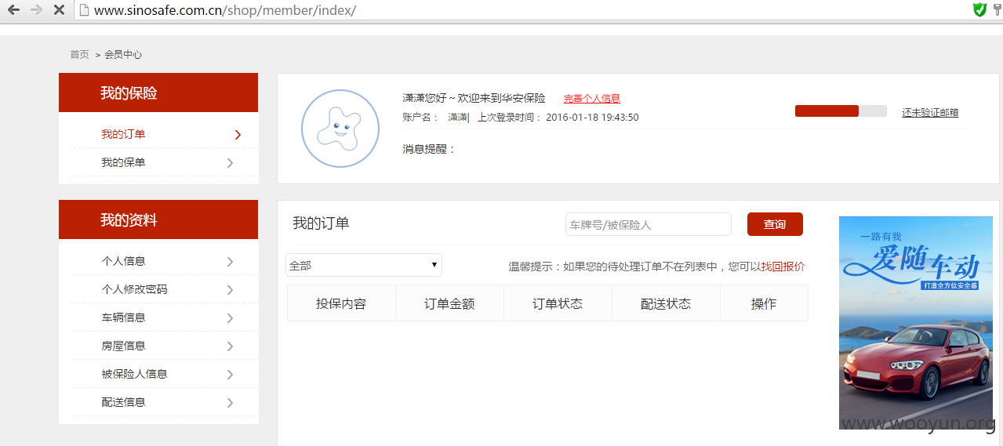The height and width of the screenshot is (446, 1003).
Task: Click the 车牌号/被保险人 search field
Action: (x=649, y=224)
